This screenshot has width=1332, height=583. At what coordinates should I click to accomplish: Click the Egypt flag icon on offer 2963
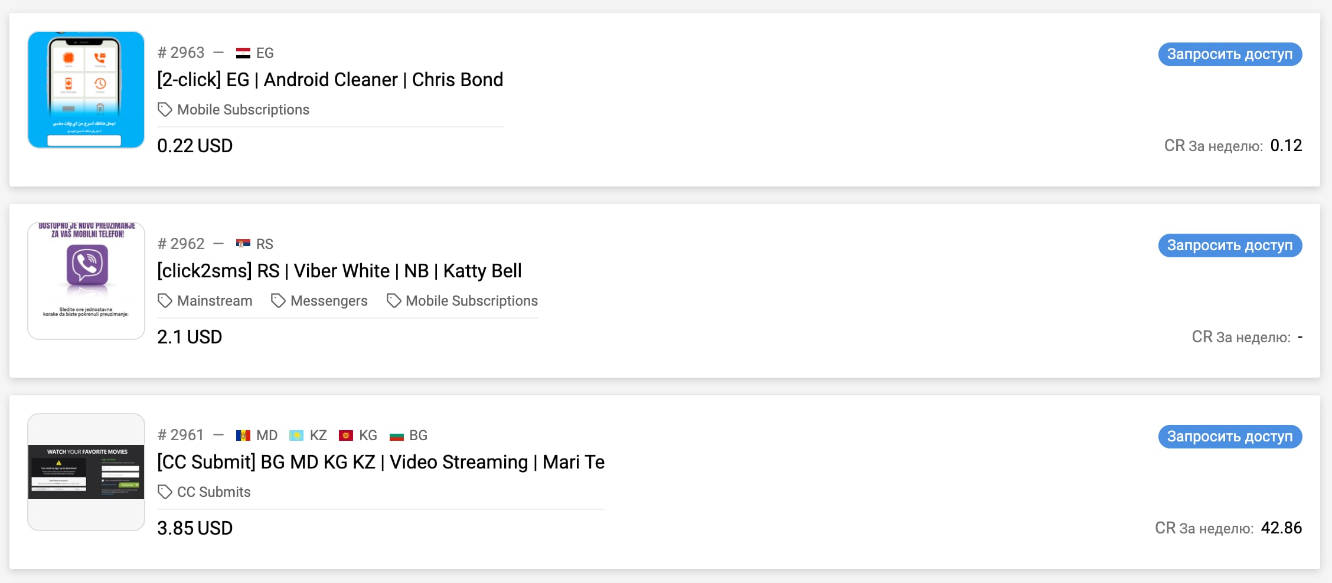click(x=243, y=53)
